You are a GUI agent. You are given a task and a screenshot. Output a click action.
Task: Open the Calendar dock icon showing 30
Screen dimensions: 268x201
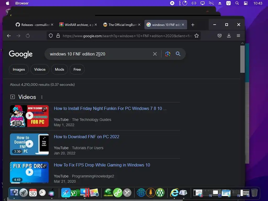(33, 193)
